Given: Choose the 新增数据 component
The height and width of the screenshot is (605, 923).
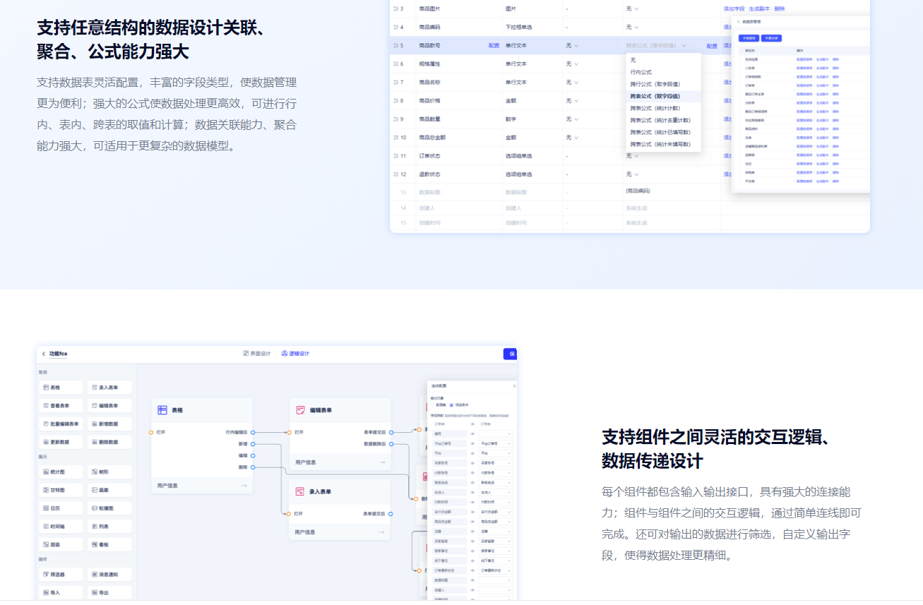Looking at the screenshot, I should click(x=109, y=424).
